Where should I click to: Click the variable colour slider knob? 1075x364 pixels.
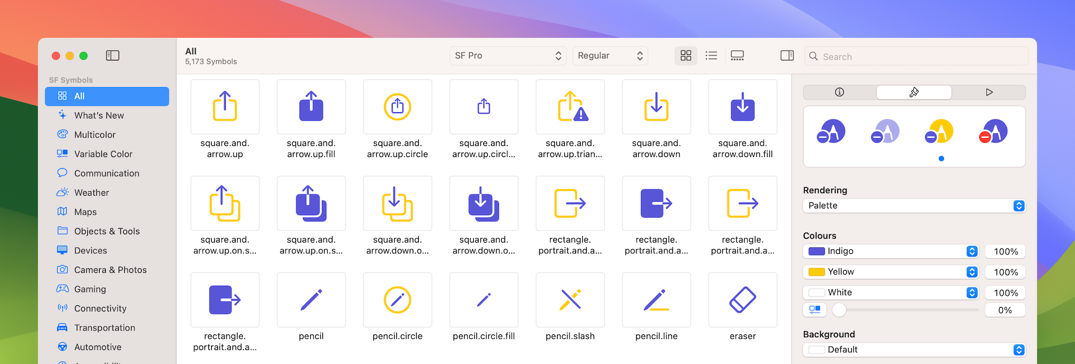click(839, 310)
